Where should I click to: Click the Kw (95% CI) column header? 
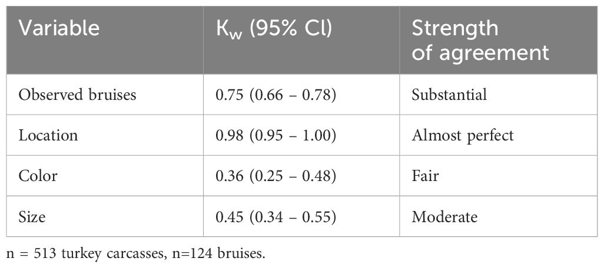click(274, 29)
